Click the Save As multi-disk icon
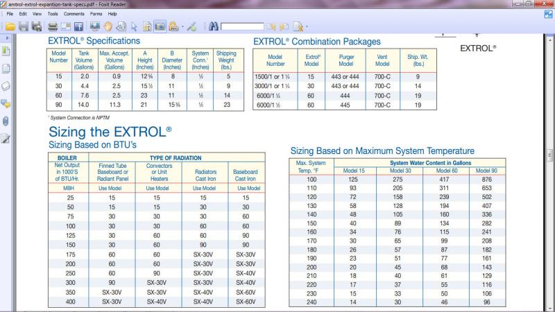555x312 pixels. coord(37,26)
